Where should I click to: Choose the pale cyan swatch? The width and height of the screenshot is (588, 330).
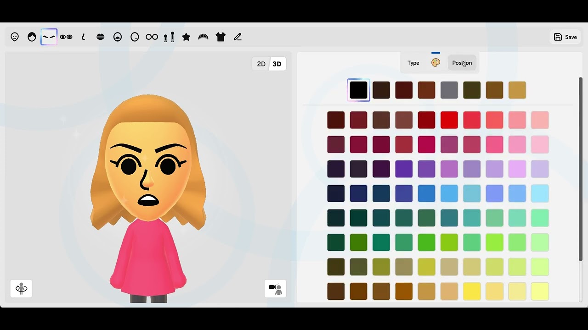click(x=540, y=193)
